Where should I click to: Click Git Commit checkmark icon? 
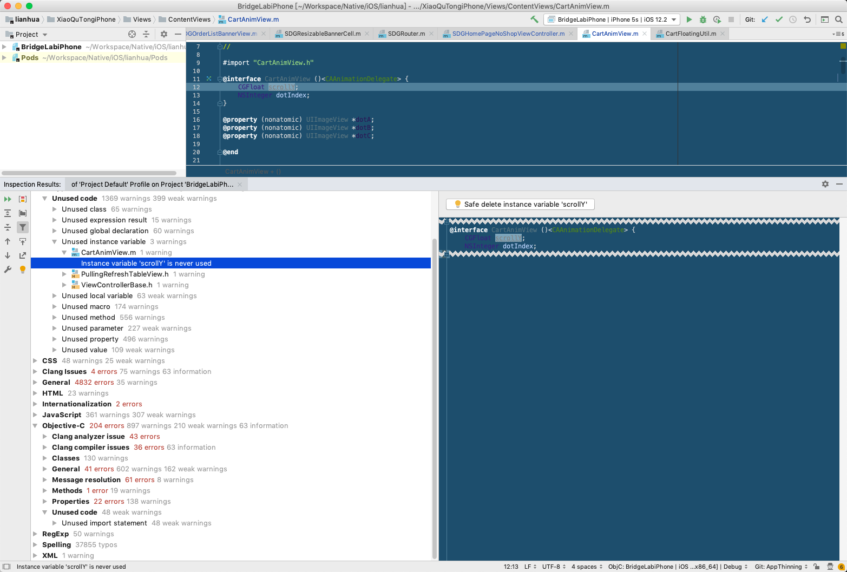(779, 19)
